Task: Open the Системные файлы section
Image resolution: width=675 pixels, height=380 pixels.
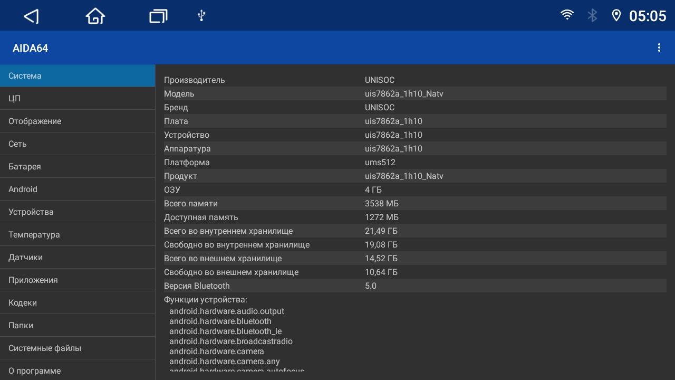Action: 78,348
